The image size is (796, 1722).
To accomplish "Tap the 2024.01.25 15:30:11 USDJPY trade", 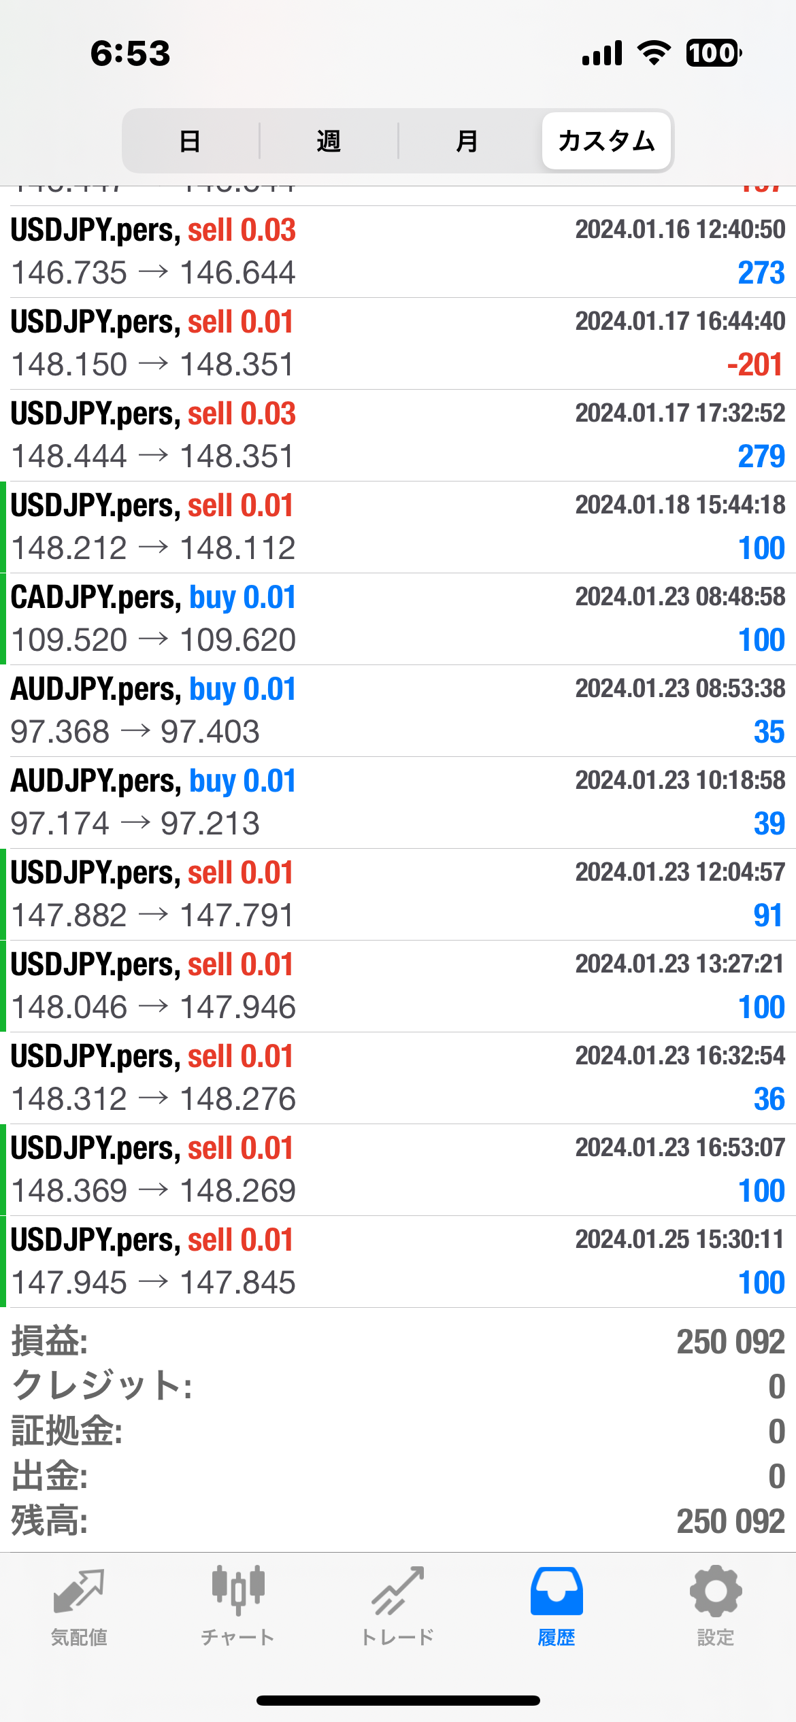I will tap(398, 1262).
